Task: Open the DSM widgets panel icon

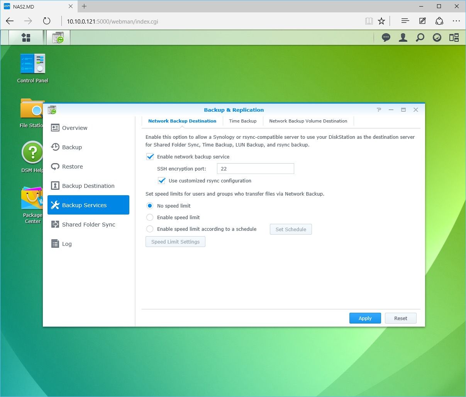Action: tap(454, 37)
